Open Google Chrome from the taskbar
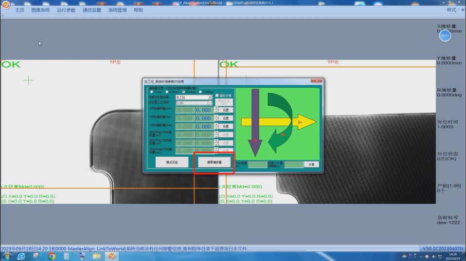This screenshot has width=466, height=261. (52, 256)
